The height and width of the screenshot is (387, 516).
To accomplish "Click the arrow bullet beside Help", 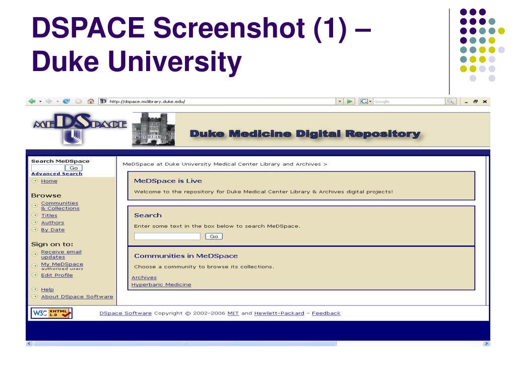I will tap(35, 289).
